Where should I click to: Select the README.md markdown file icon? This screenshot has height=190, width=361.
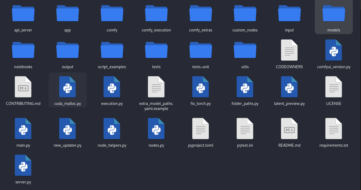289,128
